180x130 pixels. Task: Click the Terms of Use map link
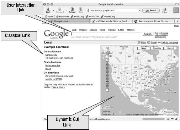tap(172, 114)
